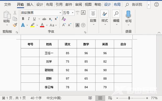The width and height of the screenshot is (162, 101).
Task: Switch to the 审阅 Review tab
Action: [x=79, y=4]
